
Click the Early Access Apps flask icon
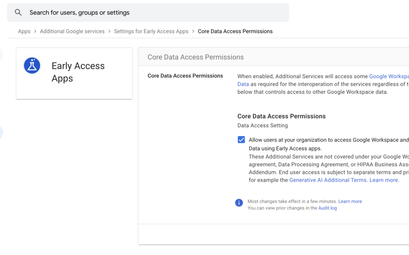click(32, 66)
